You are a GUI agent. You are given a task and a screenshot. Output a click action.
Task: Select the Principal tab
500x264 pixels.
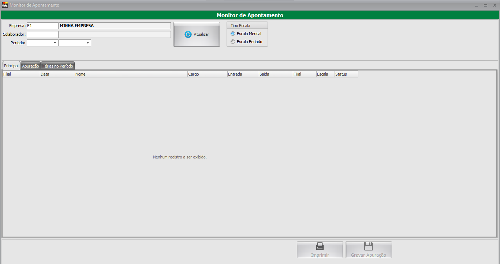click(11, 66)
